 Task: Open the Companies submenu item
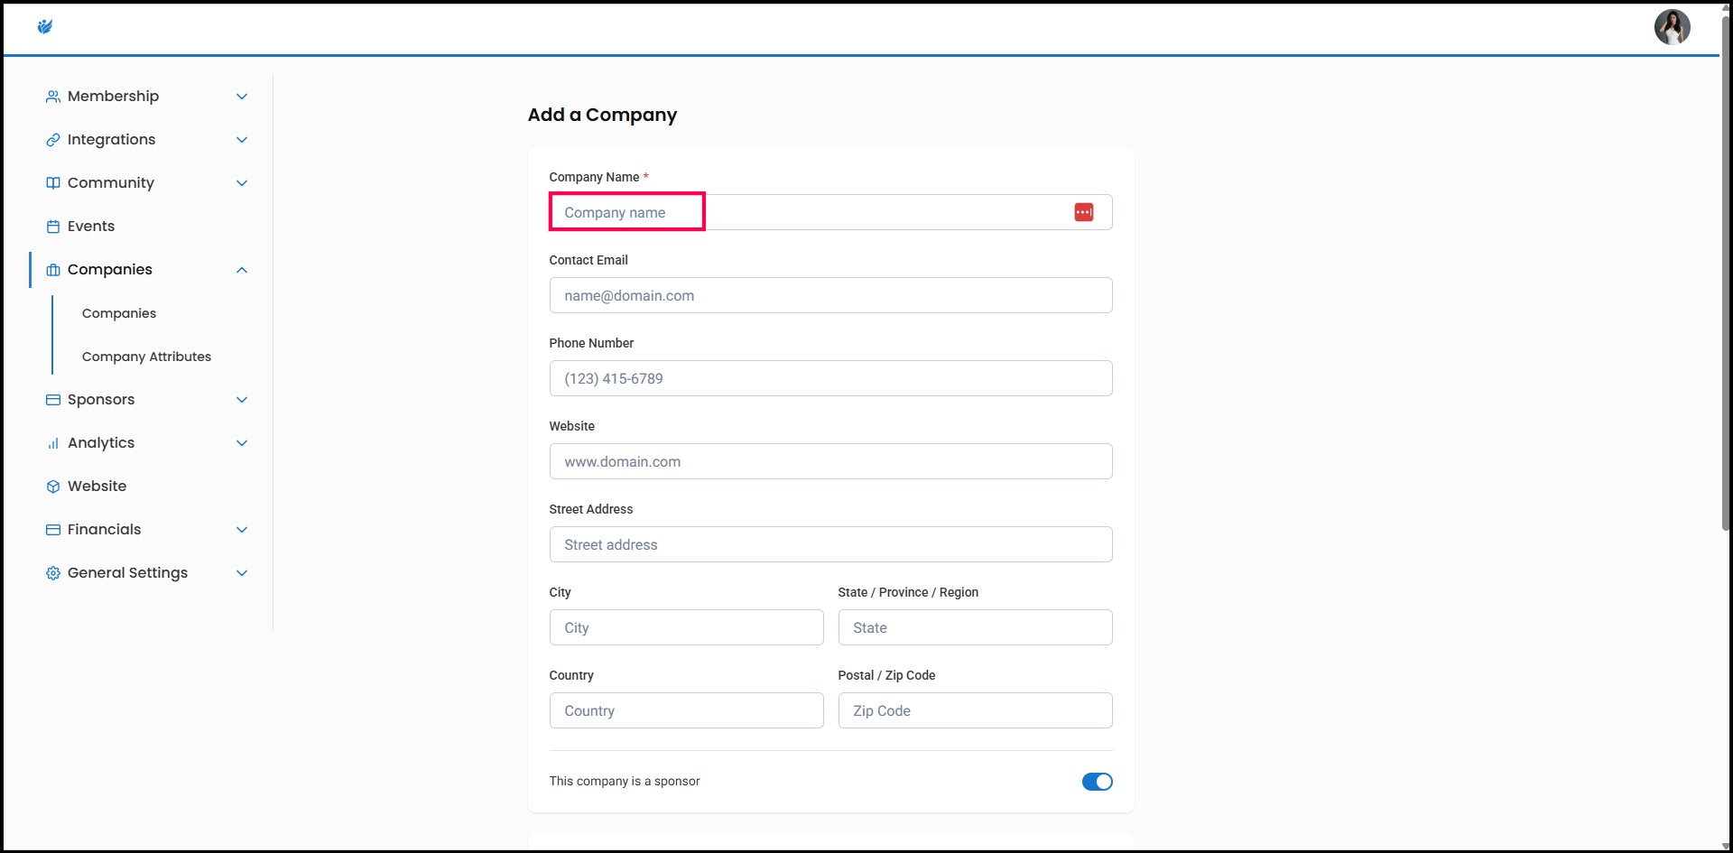(119, 313)
